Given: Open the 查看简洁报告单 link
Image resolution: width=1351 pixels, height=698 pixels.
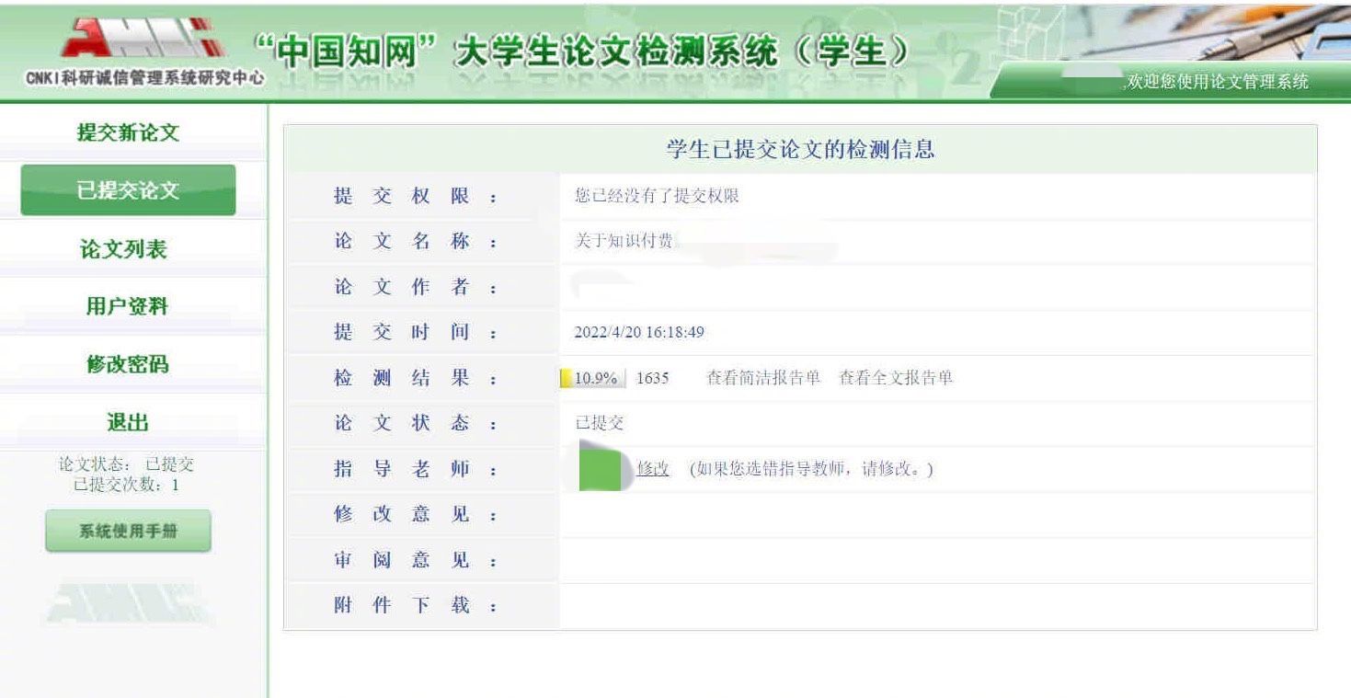Looking at the screenshot, I should coord(762,378).
